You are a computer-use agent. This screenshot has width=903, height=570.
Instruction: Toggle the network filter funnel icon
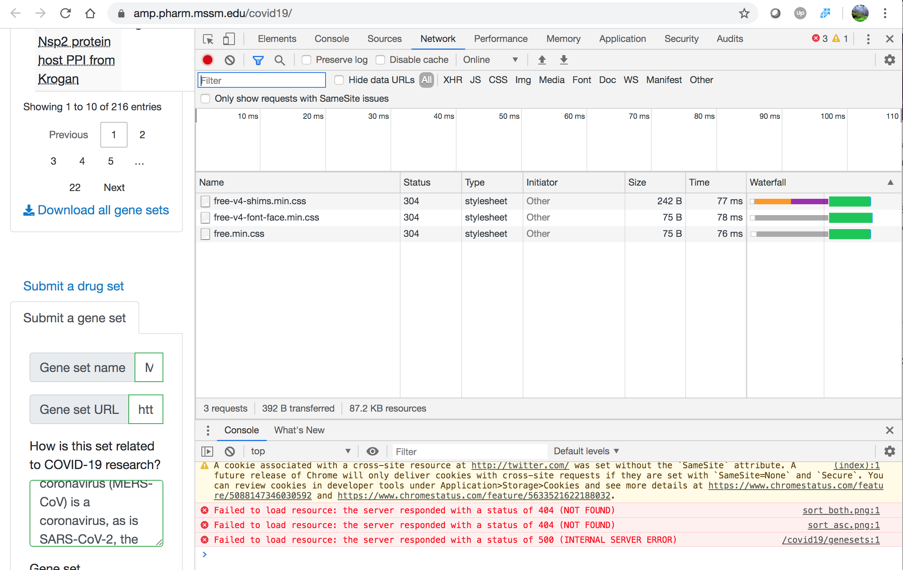click(258, 60)
